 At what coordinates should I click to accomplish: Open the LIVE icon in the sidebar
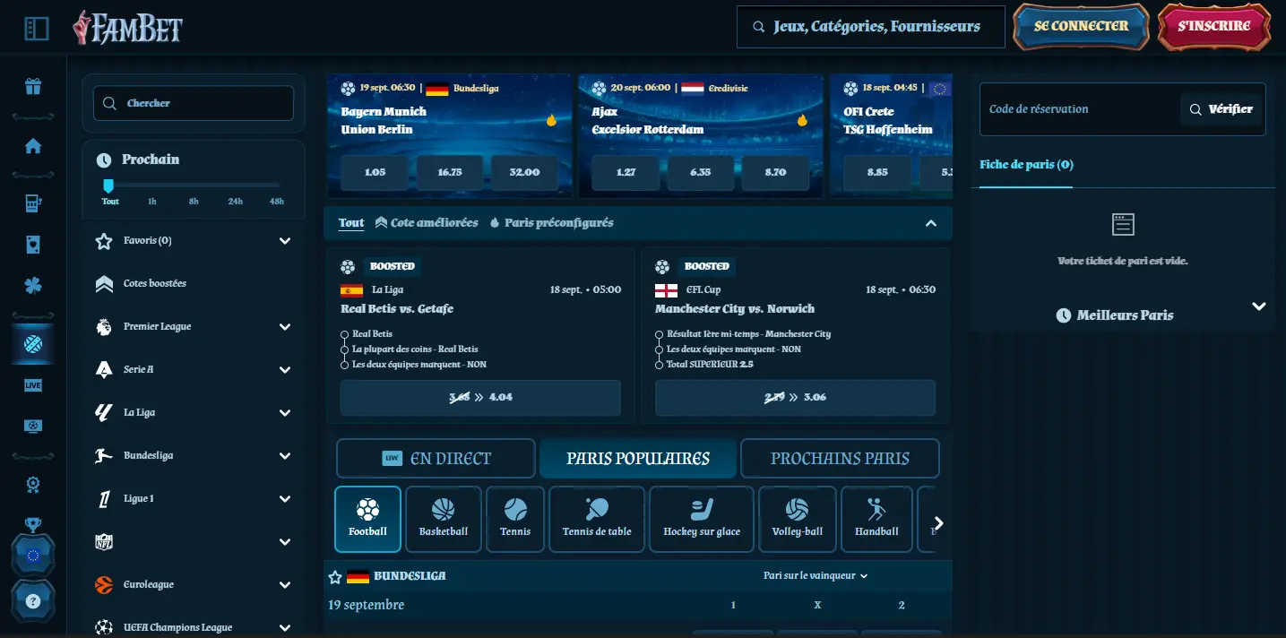(33, 385)
